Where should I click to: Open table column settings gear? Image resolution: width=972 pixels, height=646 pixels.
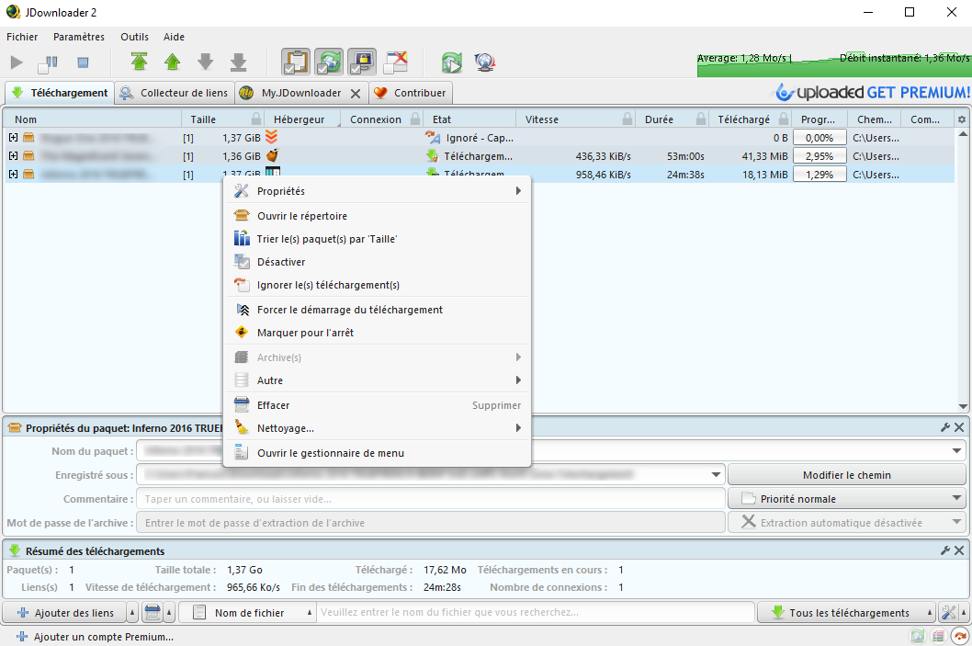962,119
